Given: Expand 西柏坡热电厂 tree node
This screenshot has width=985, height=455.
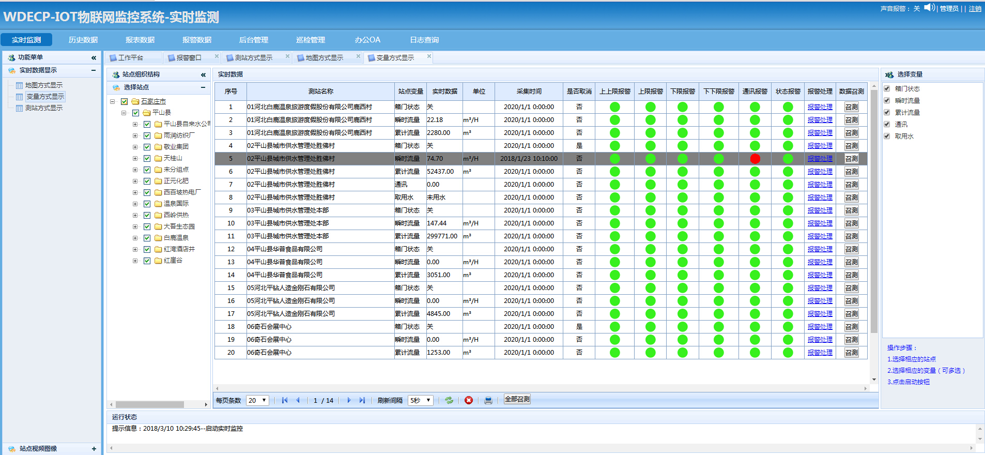Looking at the screenshot, I should click(x=135, y=192).
